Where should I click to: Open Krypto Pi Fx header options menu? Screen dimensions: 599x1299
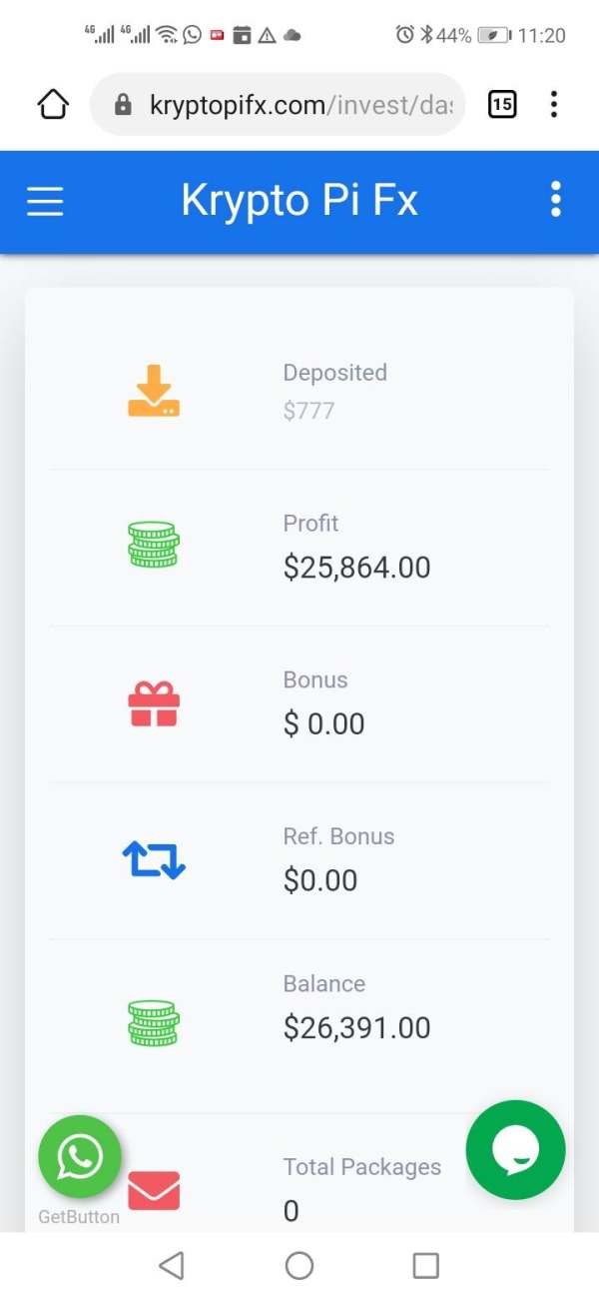(556, 200)
